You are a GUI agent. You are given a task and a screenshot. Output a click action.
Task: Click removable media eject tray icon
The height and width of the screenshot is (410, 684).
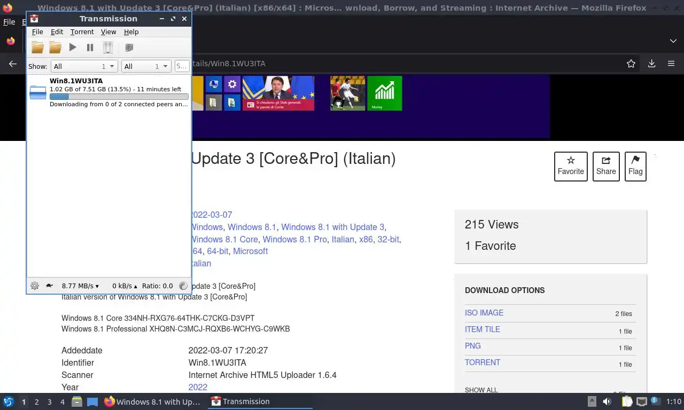point(592,401)
